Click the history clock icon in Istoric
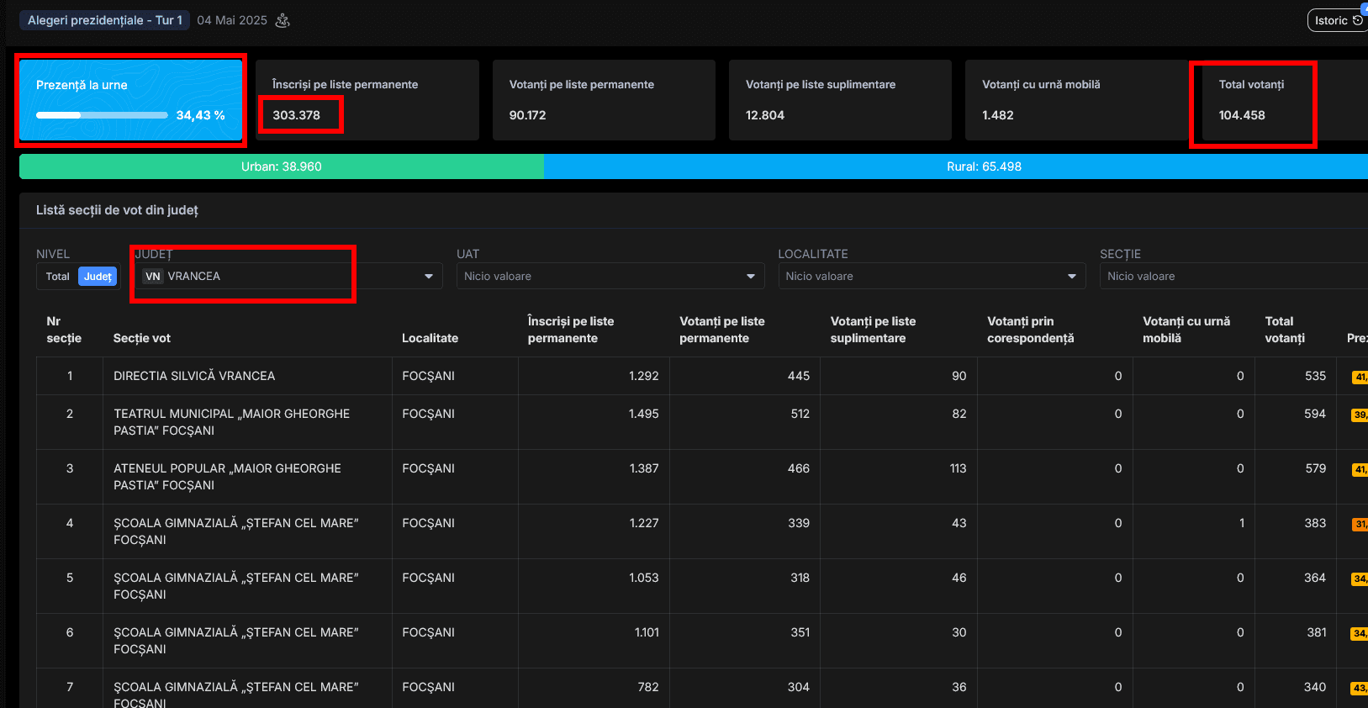 point(1358,20)
